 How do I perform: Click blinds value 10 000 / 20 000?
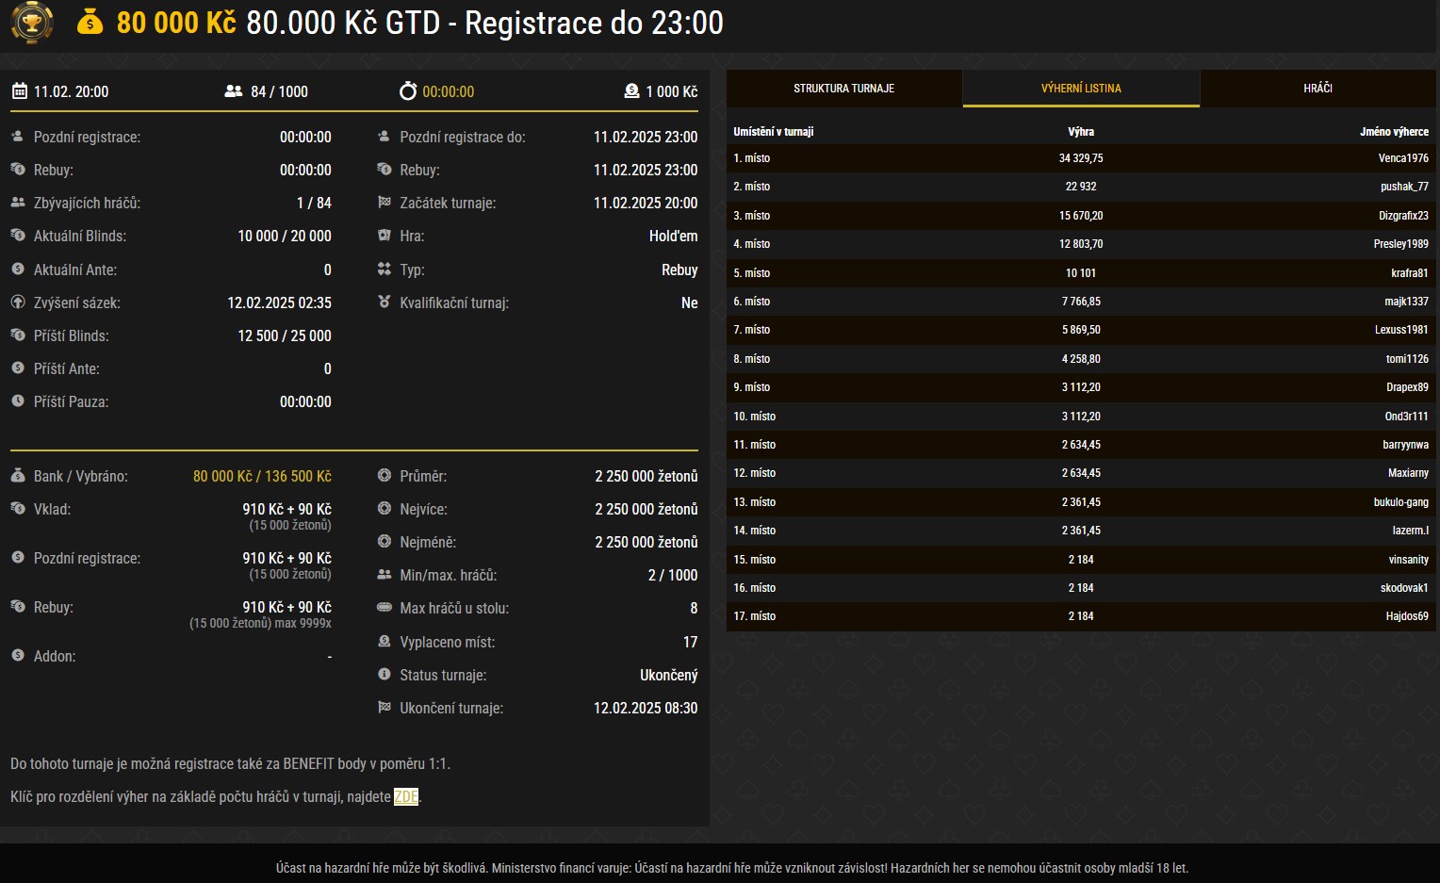285,236
